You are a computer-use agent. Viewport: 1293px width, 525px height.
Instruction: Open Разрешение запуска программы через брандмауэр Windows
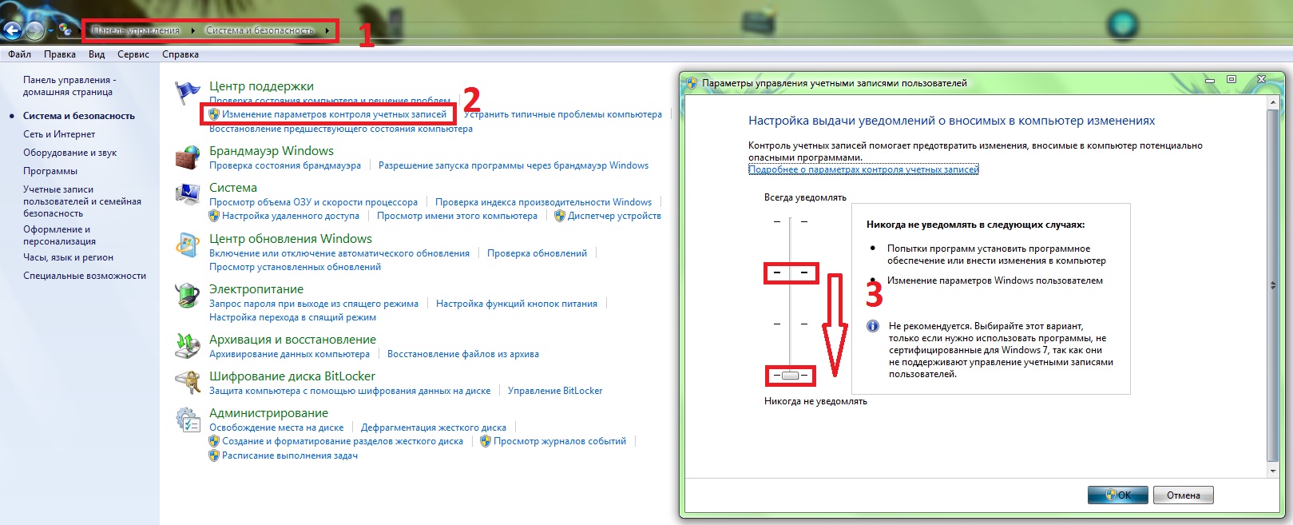tap(514, 165)
